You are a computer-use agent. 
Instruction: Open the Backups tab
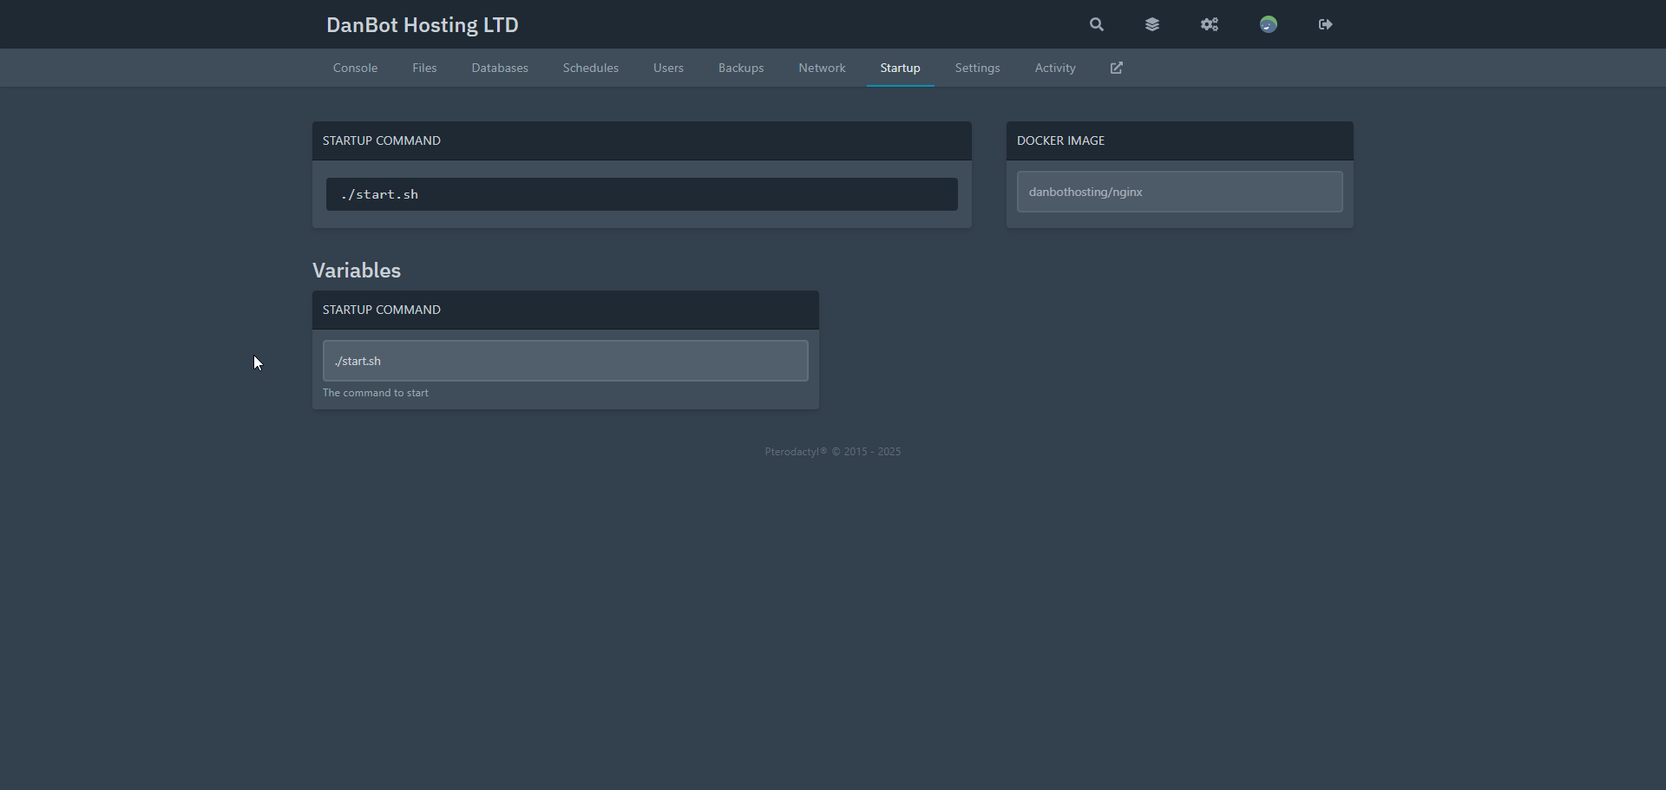tap(740, 68)
